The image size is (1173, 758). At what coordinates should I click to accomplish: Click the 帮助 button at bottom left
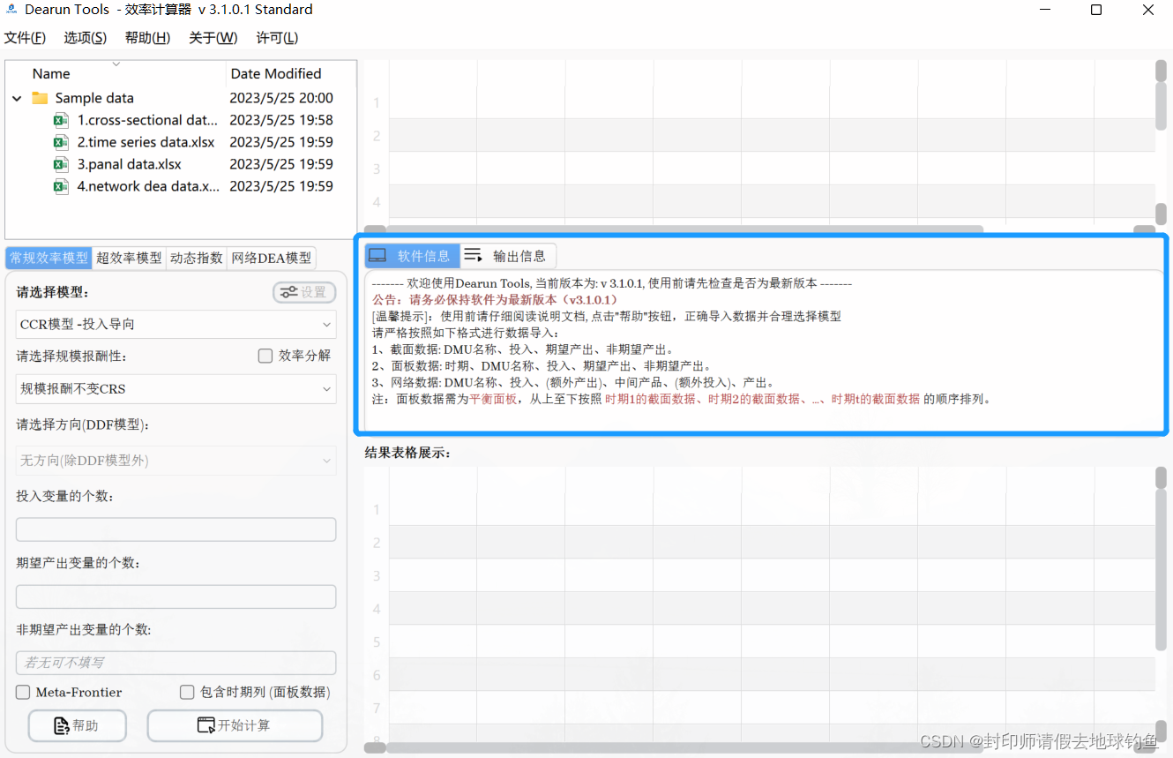(77, 724)
